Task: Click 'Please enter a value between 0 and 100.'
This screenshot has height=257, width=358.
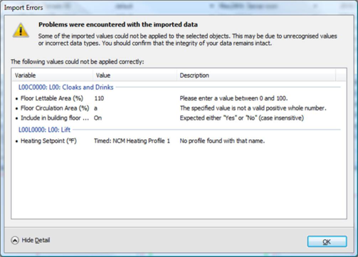Action: pyautogui.click(x=233, y=98)
